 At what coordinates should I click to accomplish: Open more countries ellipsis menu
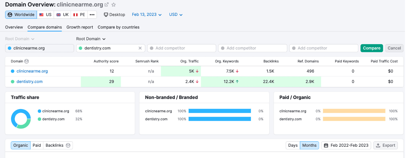92,15
